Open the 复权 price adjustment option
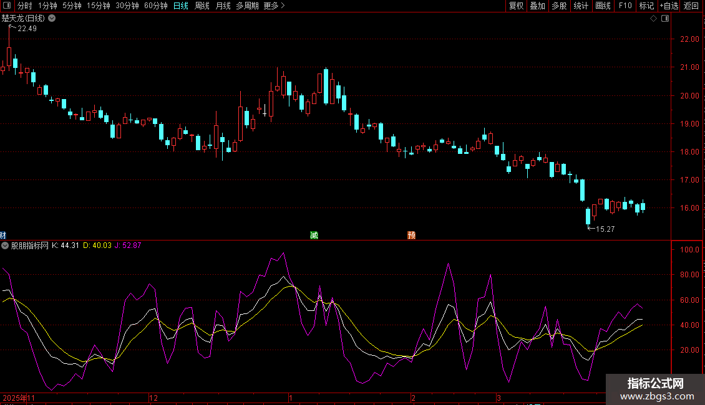This screenshot has height=405, width=705. point(516,6)
